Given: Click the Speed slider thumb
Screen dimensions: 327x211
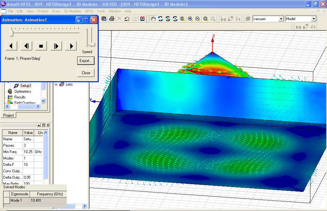Looking at the screenshot, I should (92, 45).
